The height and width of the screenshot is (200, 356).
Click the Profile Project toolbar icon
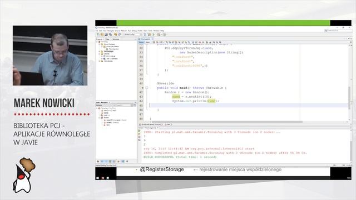coord(164,34)
